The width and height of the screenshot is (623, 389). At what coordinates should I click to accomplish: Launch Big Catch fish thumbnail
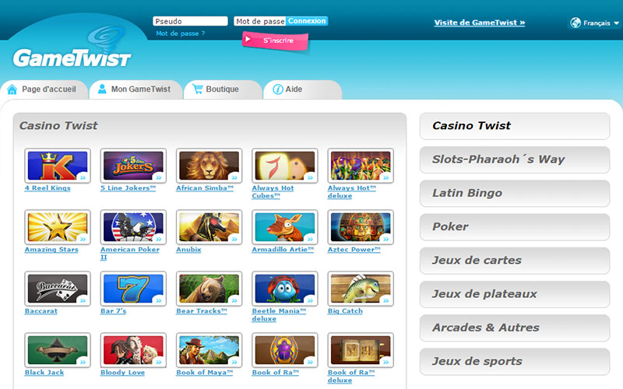pos(361,289)
